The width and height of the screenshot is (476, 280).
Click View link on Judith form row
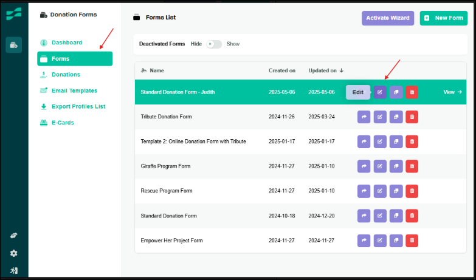click(452, 92)
